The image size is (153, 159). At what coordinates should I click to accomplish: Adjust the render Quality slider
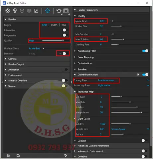coord(56,40)
